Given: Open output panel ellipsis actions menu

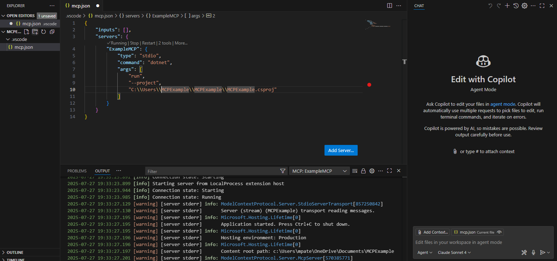Looking at the screenshot, I should [380, 171].
